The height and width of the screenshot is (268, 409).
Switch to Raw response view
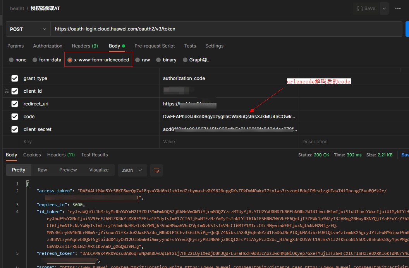coord(42,170)
